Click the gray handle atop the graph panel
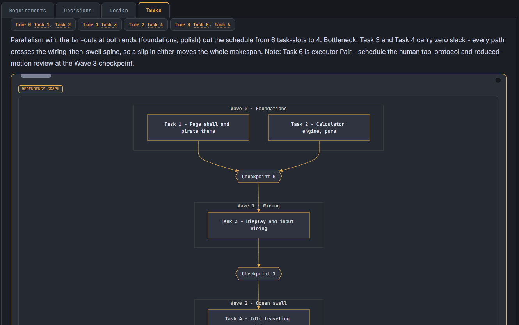The height and width of the screenshot is (325, 519). [x=36, y=76]
